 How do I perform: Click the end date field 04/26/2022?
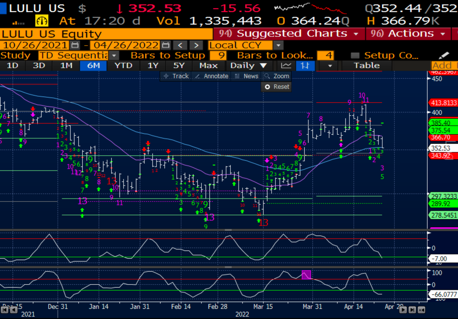(126, 45)
